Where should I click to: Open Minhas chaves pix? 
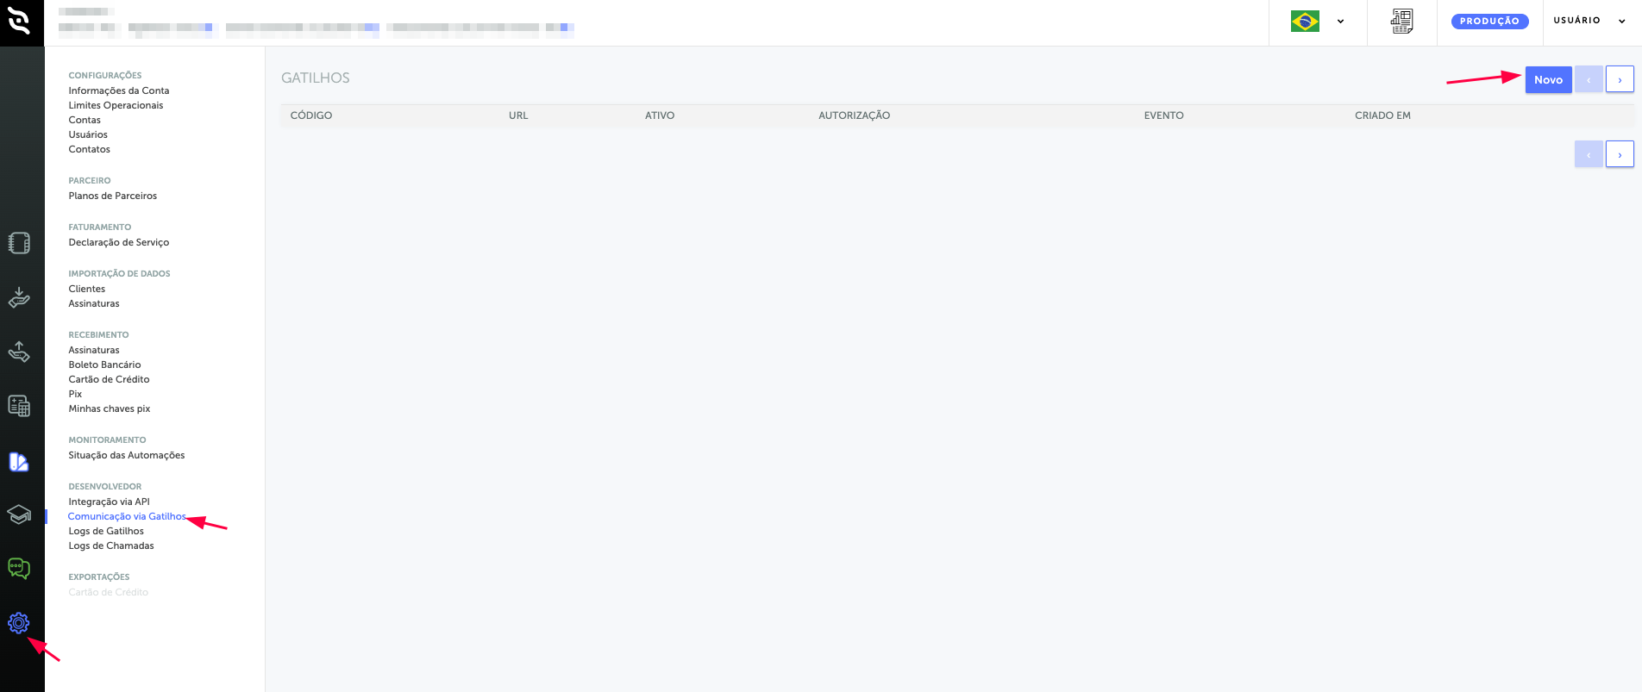[x=110, y=408]
